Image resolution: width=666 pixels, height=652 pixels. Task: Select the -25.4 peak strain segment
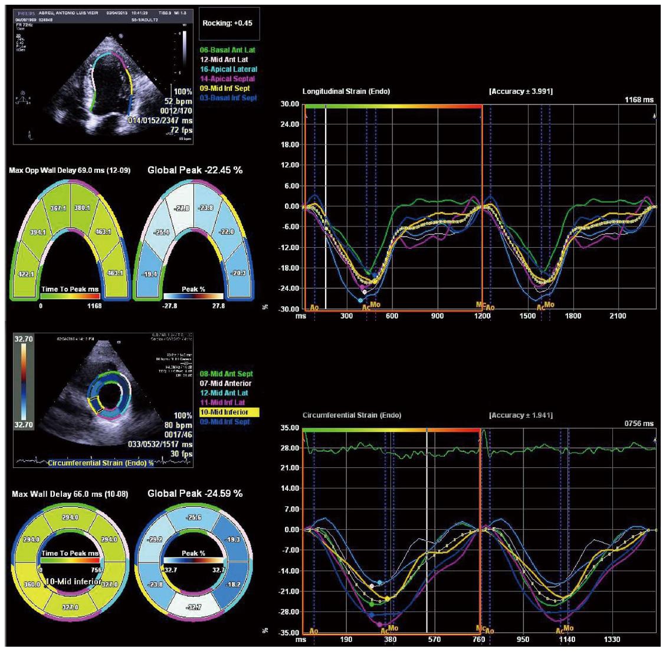pos(162,232)
